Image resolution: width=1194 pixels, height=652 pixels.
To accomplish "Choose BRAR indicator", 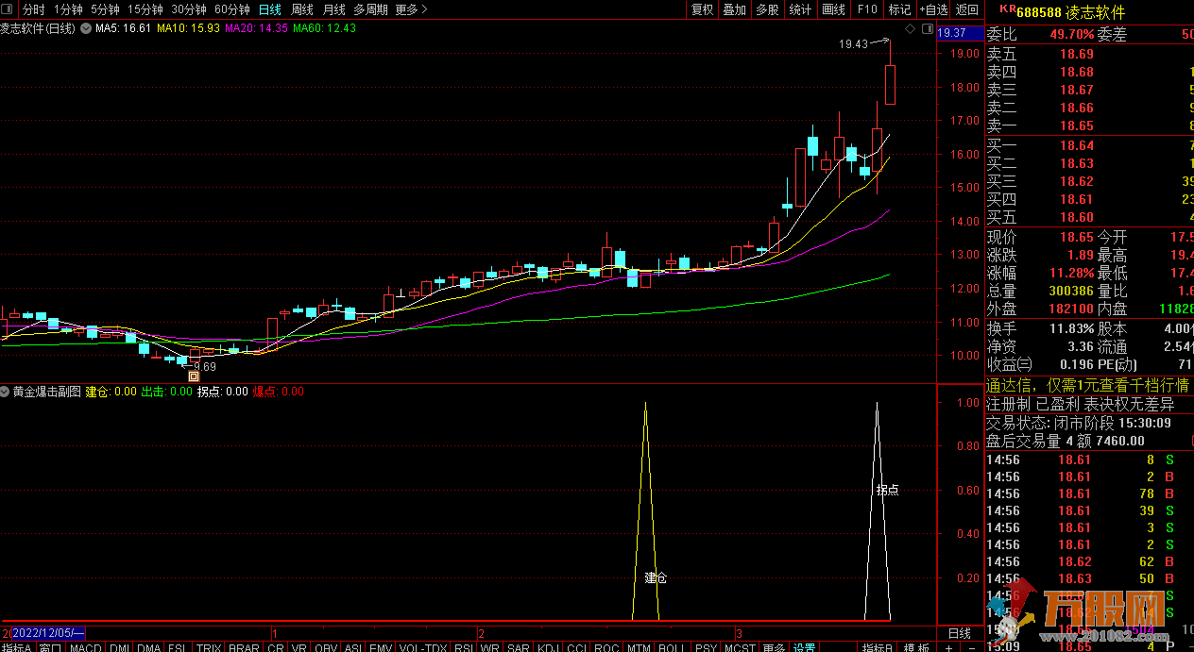I will click(x=244, y=646).
